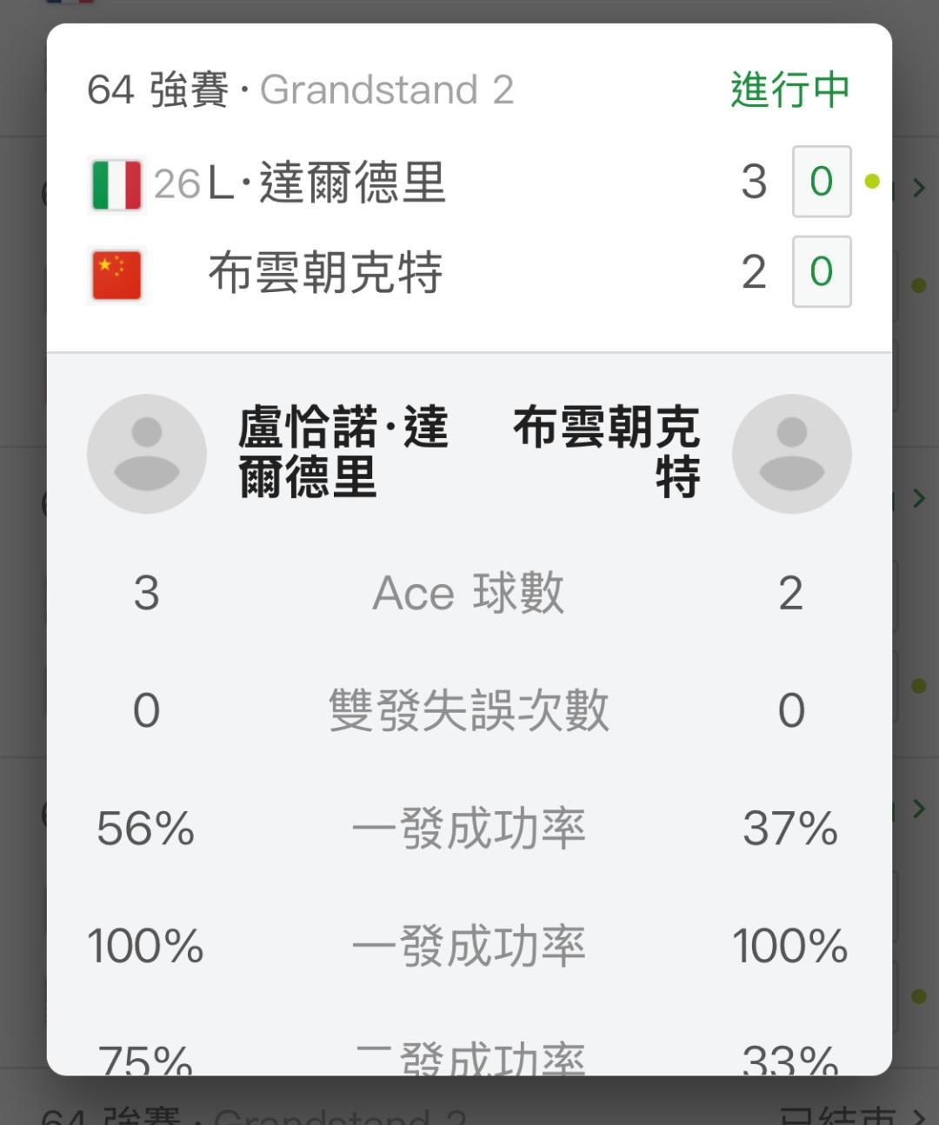Tap 達爾德里's set score of 3
939x1125 pixels.
[x=754, y=182]
